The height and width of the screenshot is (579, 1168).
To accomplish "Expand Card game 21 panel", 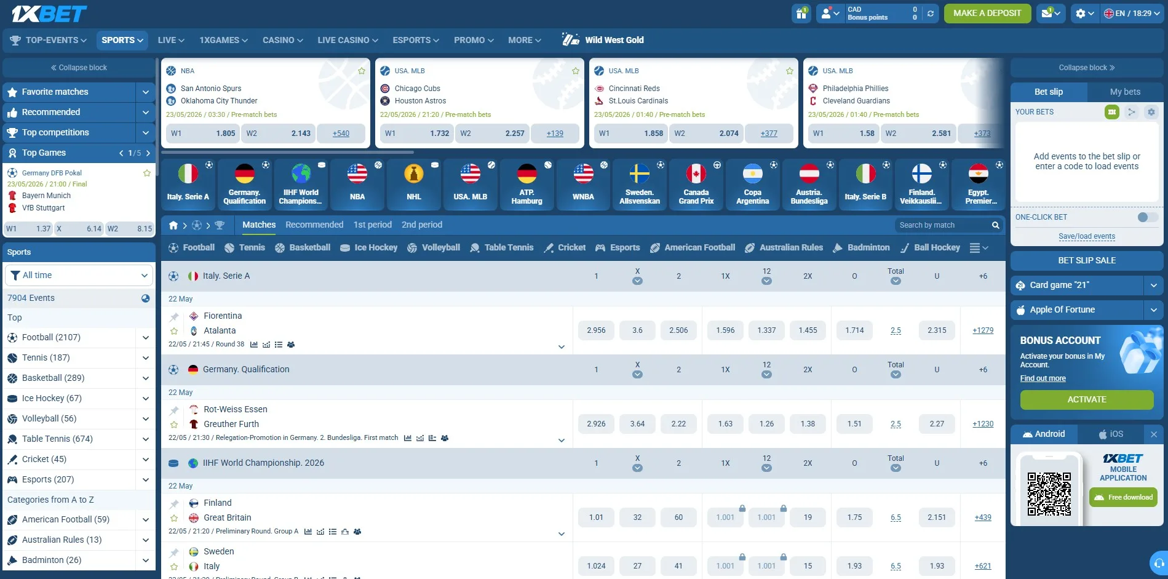I will point(1153,286).
